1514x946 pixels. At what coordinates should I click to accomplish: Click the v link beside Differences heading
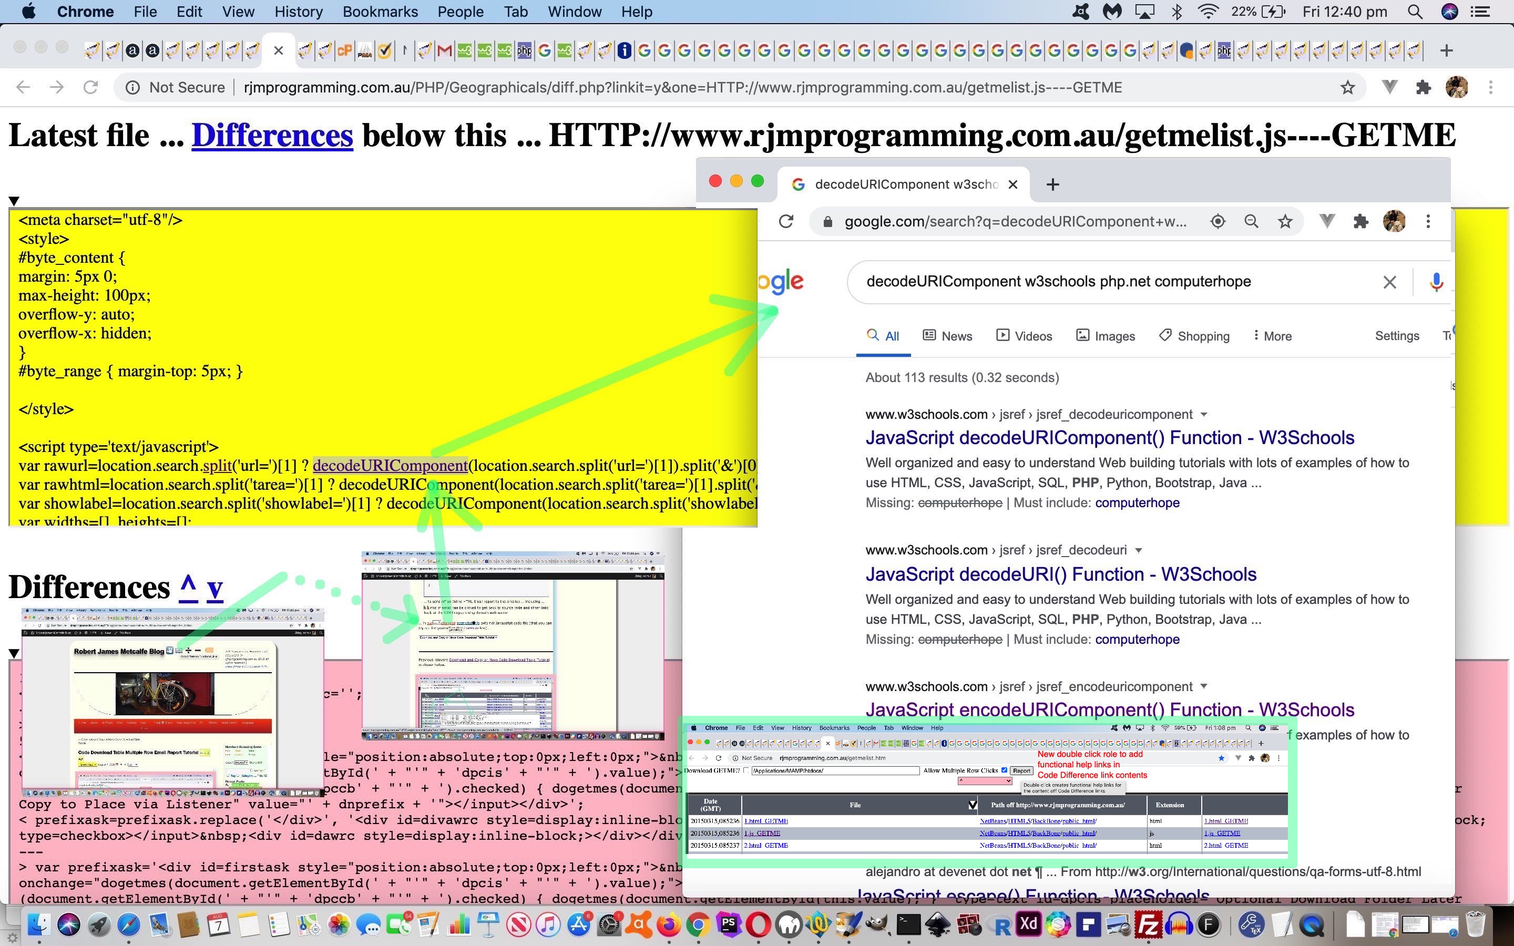(214, 588)
